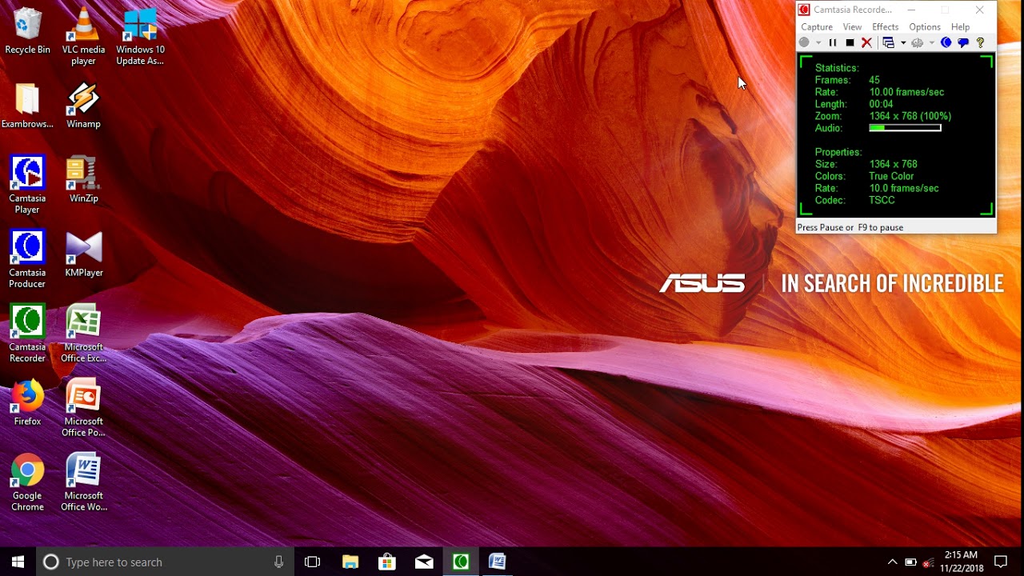This screenshot has height=576, width=1024.
Task: Select the Winamp desktop shortcut
Action: (x=83, y=106)
